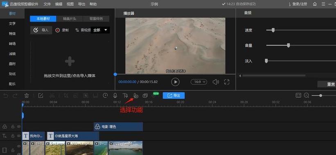Toggle lock on the filter track
336x155 pixels.
(13, 126)
